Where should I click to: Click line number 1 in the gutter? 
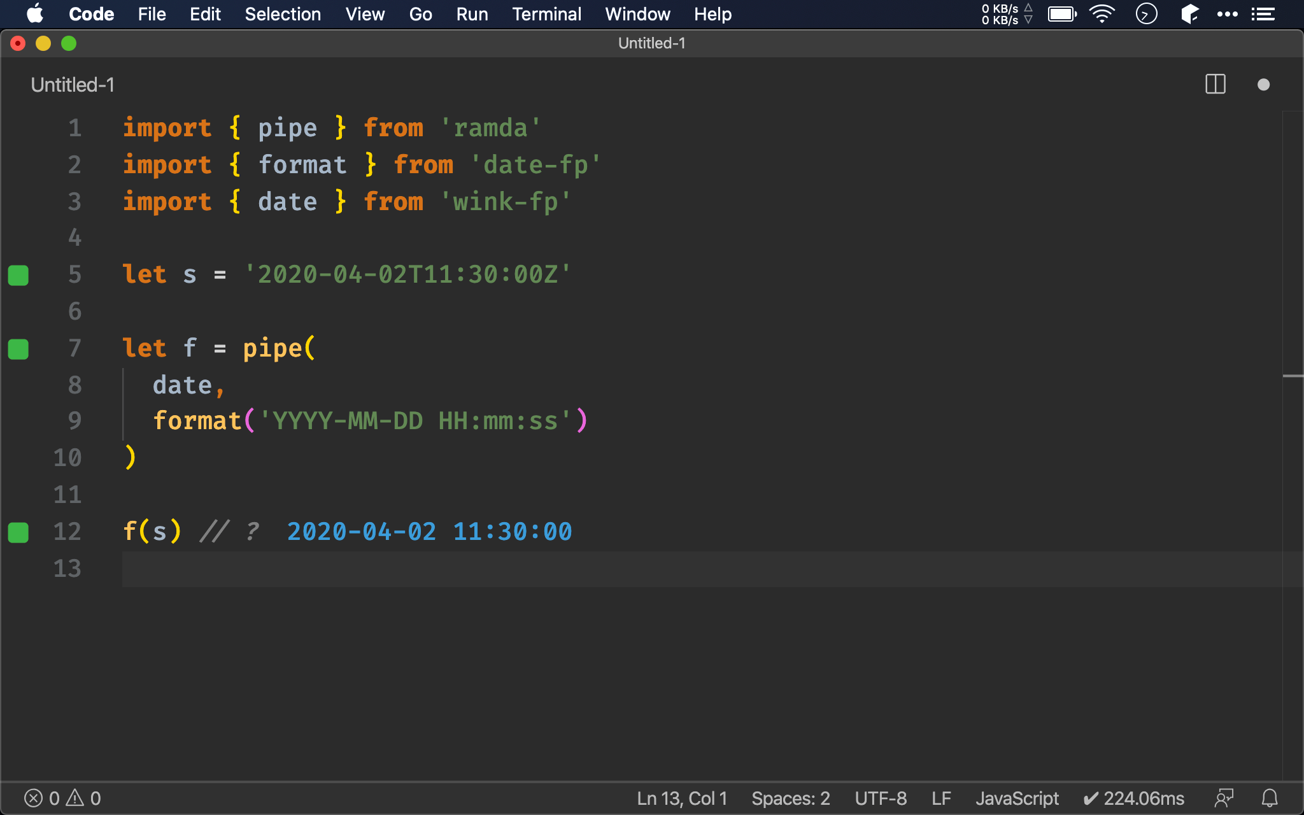(75, 128)
